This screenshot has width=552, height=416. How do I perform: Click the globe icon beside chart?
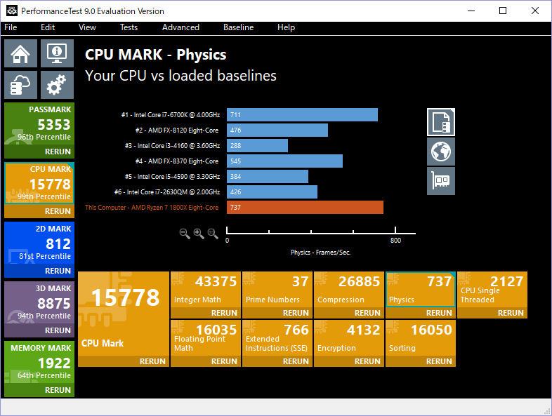coord(441,152)
